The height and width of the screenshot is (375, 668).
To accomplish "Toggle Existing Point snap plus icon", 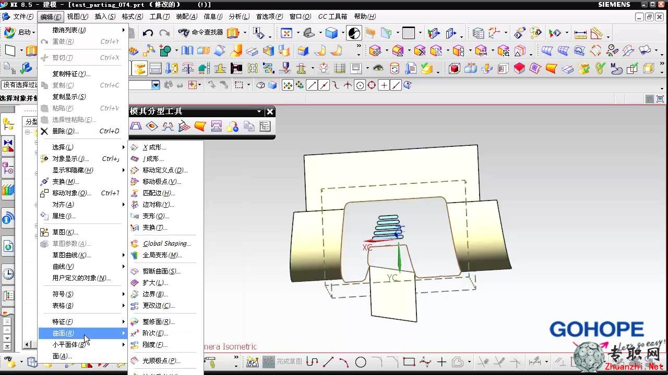I will point(384,85).
